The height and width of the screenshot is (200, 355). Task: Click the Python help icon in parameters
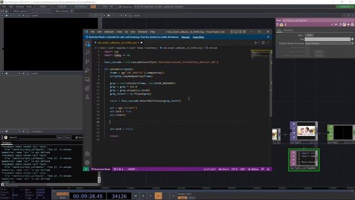tap(281, 24)
